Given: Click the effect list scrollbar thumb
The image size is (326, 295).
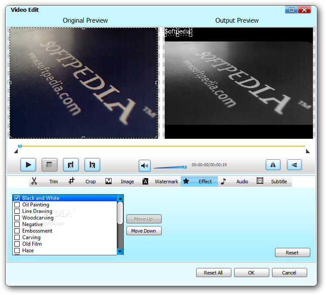Looking at the screenshot, I should [x=120, y=213].
